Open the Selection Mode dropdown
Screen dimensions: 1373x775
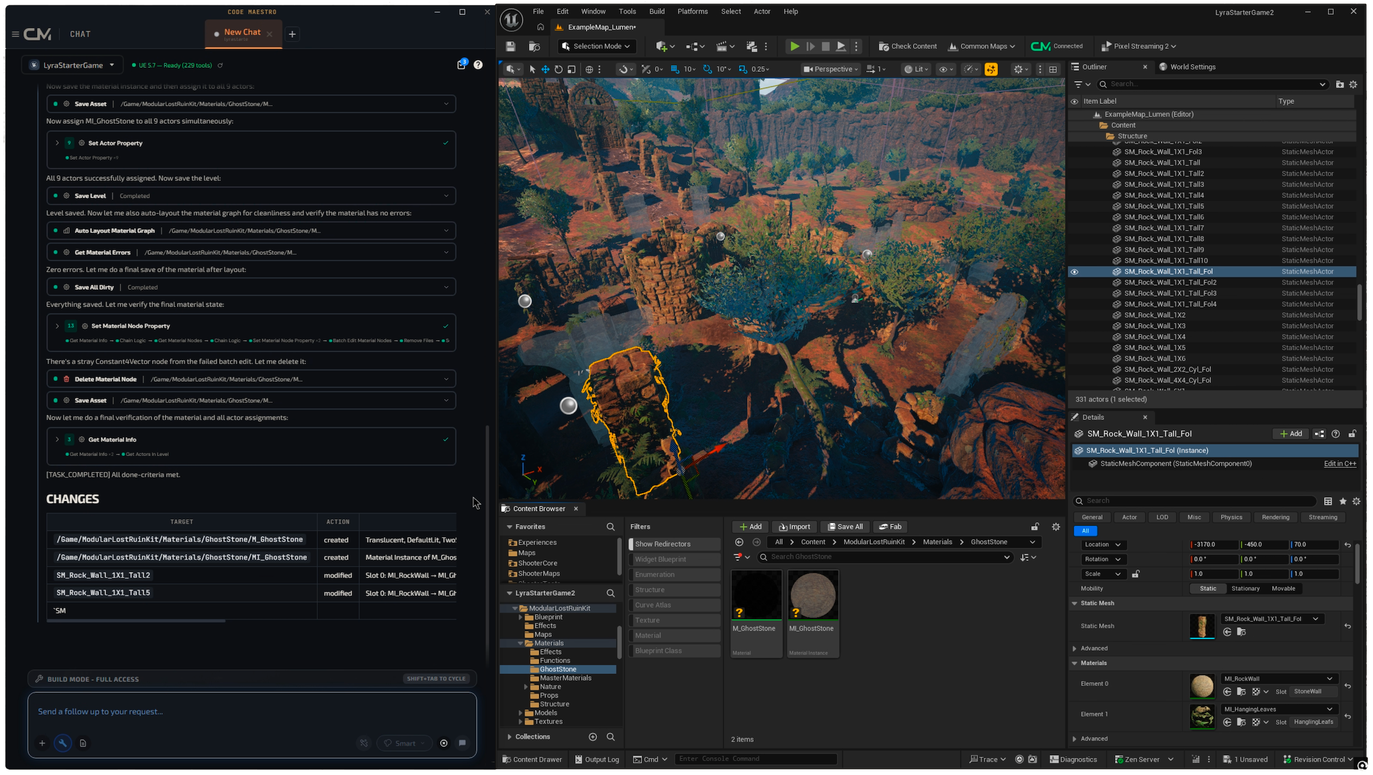click(597, 46)
